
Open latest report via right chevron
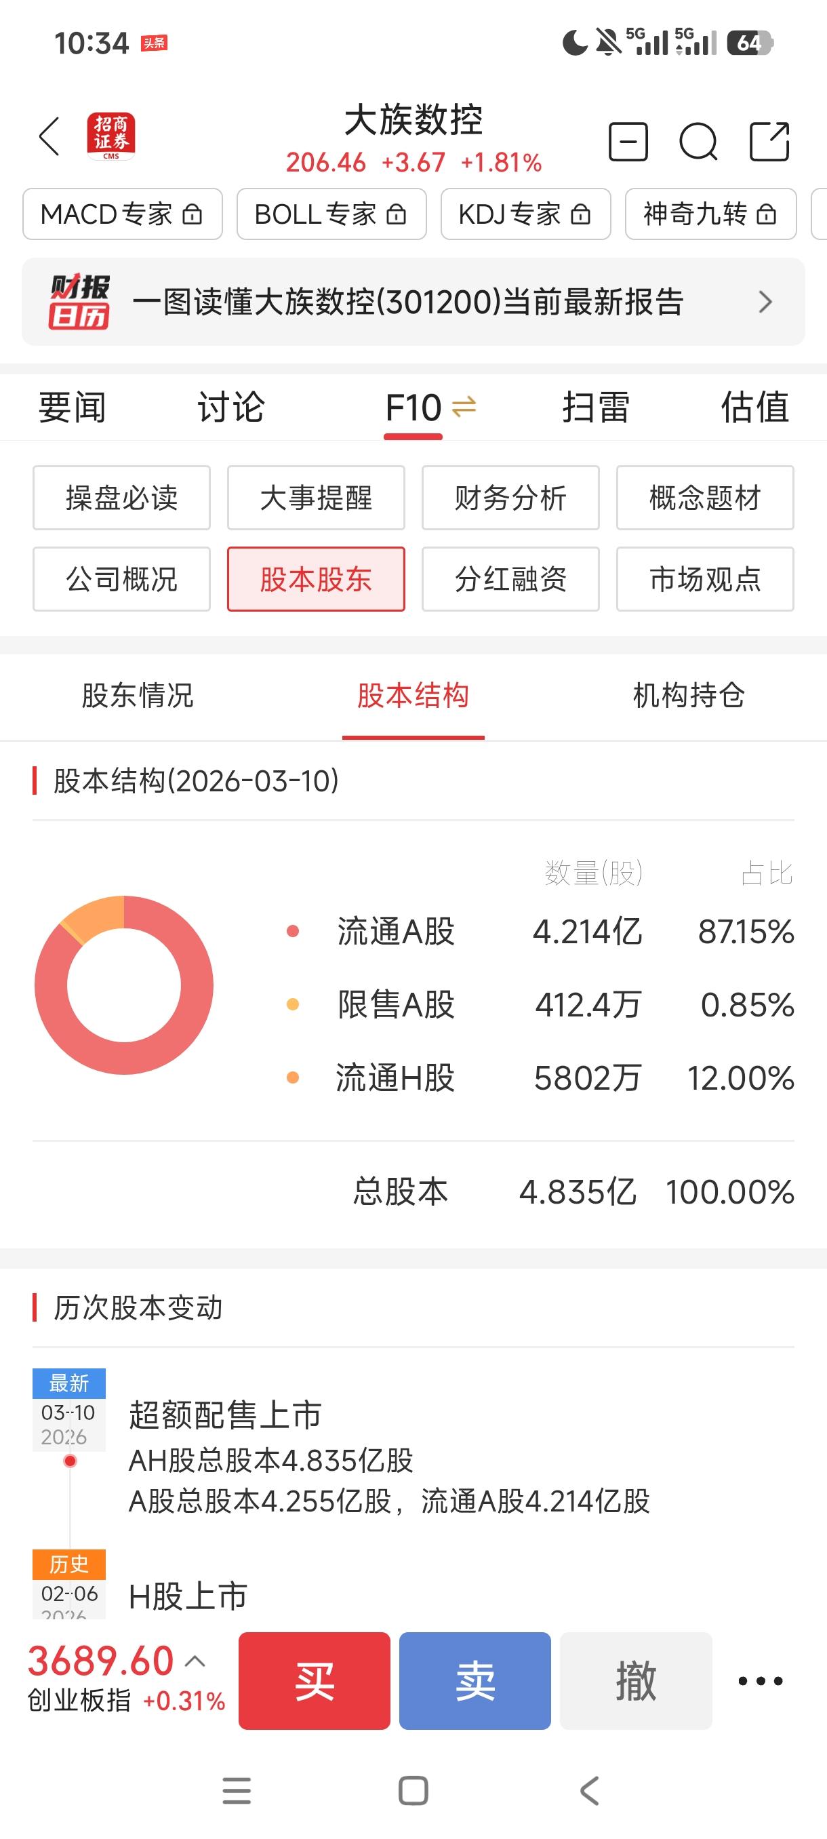[765, 302]
